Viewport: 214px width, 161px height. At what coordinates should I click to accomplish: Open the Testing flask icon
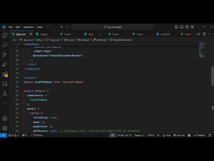click(5, 93)
